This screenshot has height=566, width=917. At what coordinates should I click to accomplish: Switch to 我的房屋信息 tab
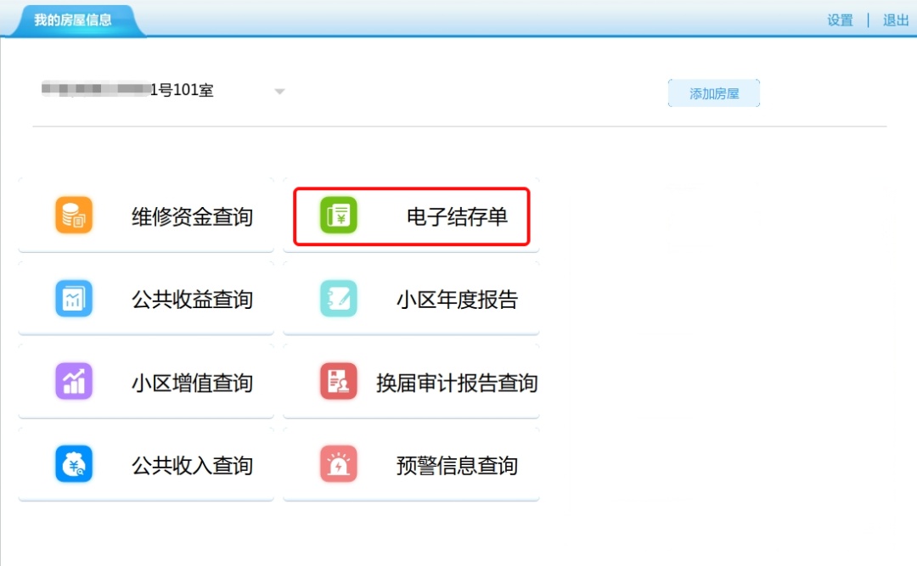point(73,20)
